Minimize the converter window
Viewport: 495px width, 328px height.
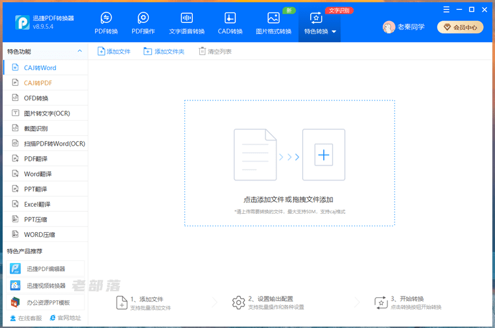tap(460, 9)
